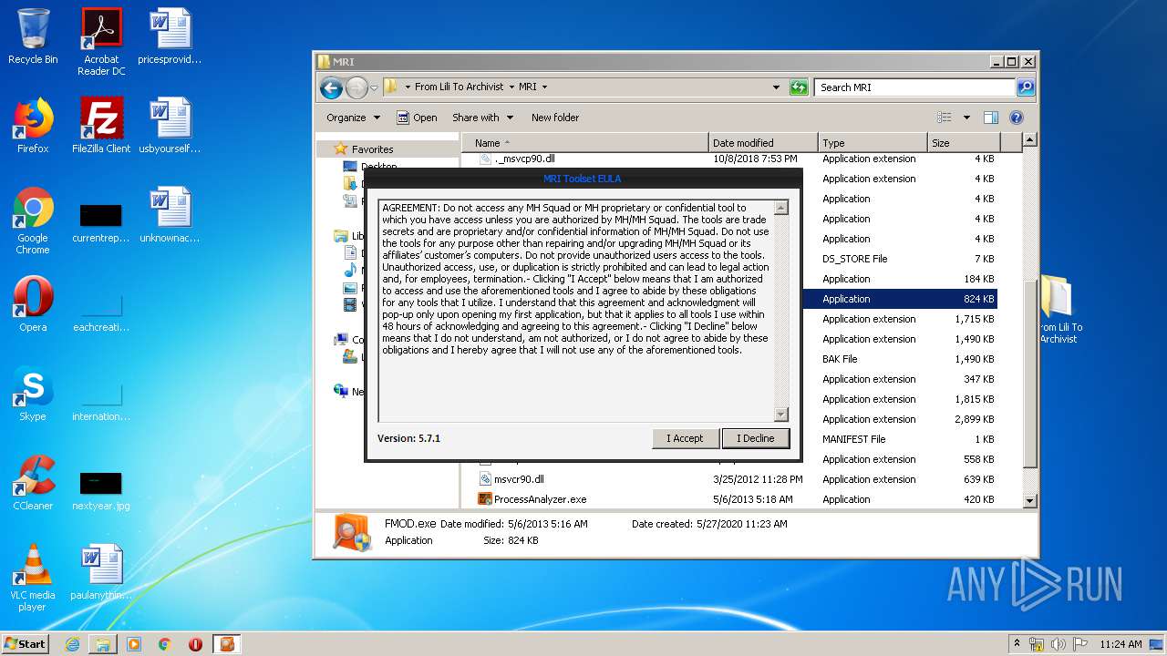Viewport: 1167px width, 656px height.
Task: Launch VLC media player shortcut
Action: tap(33, 578)
